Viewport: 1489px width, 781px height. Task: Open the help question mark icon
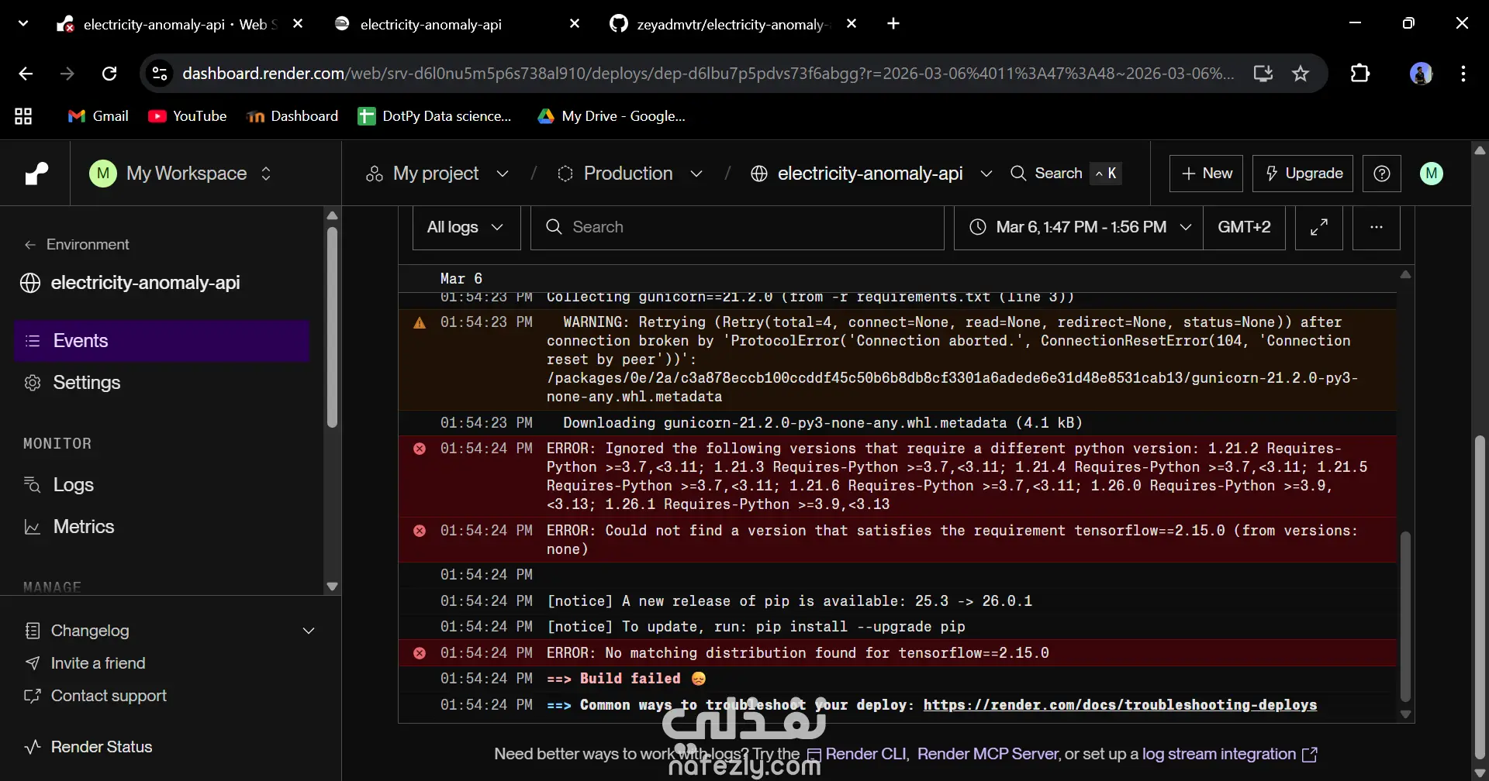(x=1382, y=174)
